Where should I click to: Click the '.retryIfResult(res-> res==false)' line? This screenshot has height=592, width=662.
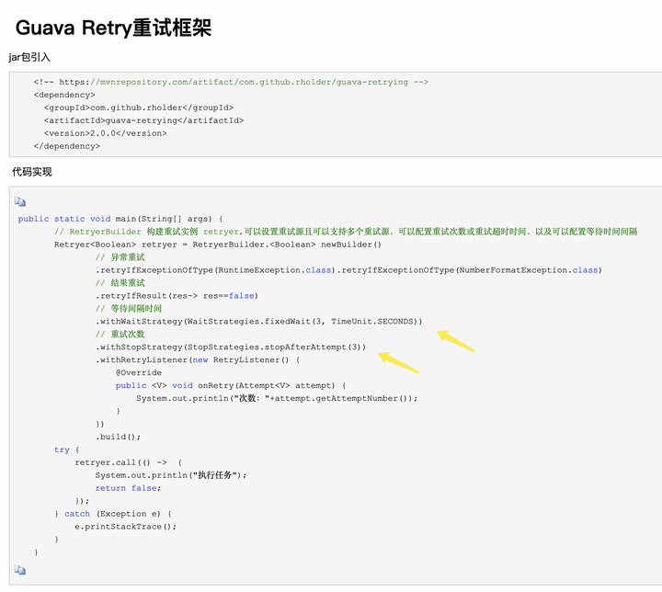pyautogui.click(x=177, y=296)
